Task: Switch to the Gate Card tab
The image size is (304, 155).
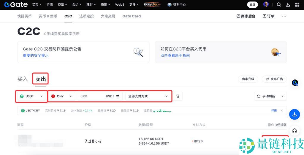Action: click(132, 16)
